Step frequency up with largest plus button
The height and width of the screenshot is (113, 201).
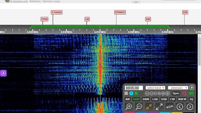167,94
